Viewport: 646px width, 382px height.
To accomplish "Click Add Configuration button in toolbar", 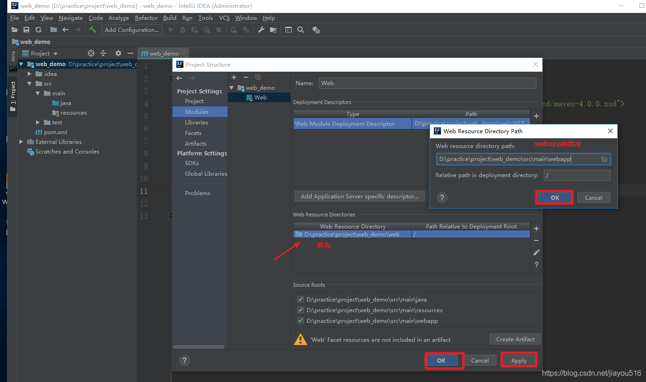I will point(131,30).
